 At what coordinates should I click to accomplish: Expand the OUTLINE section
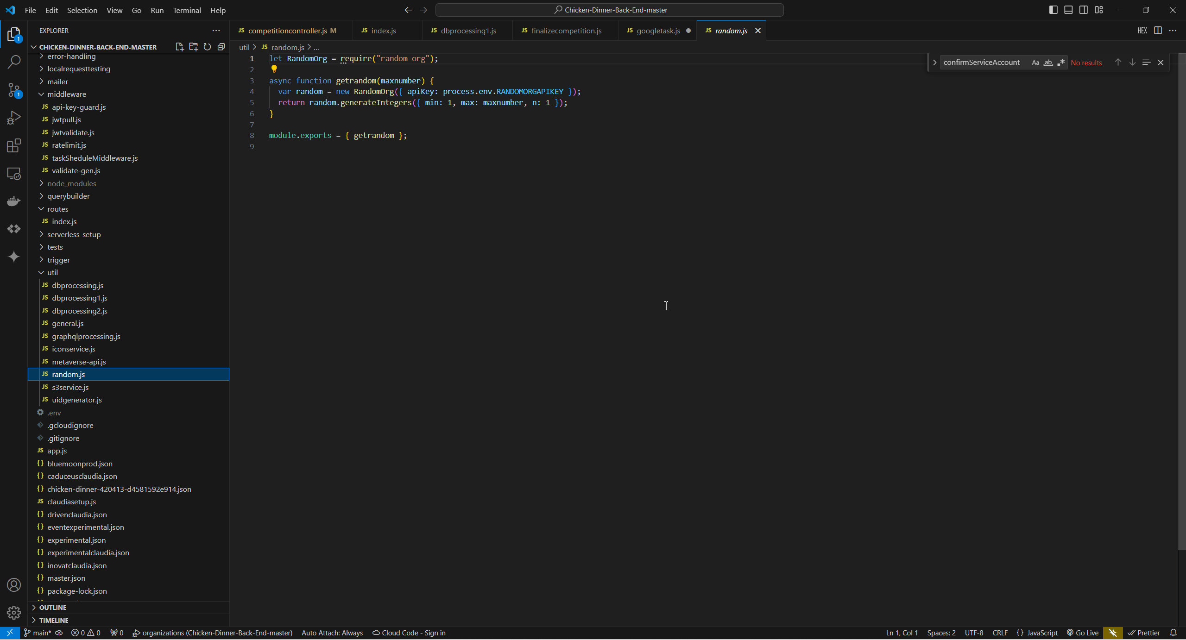coord(52,607)
